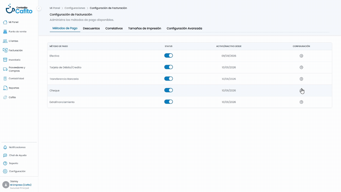The width and height of the screenshot is (341, 192).
Task: Open the Soporte question mark icon
Action: pyautogui.click(x=5, y=163)
